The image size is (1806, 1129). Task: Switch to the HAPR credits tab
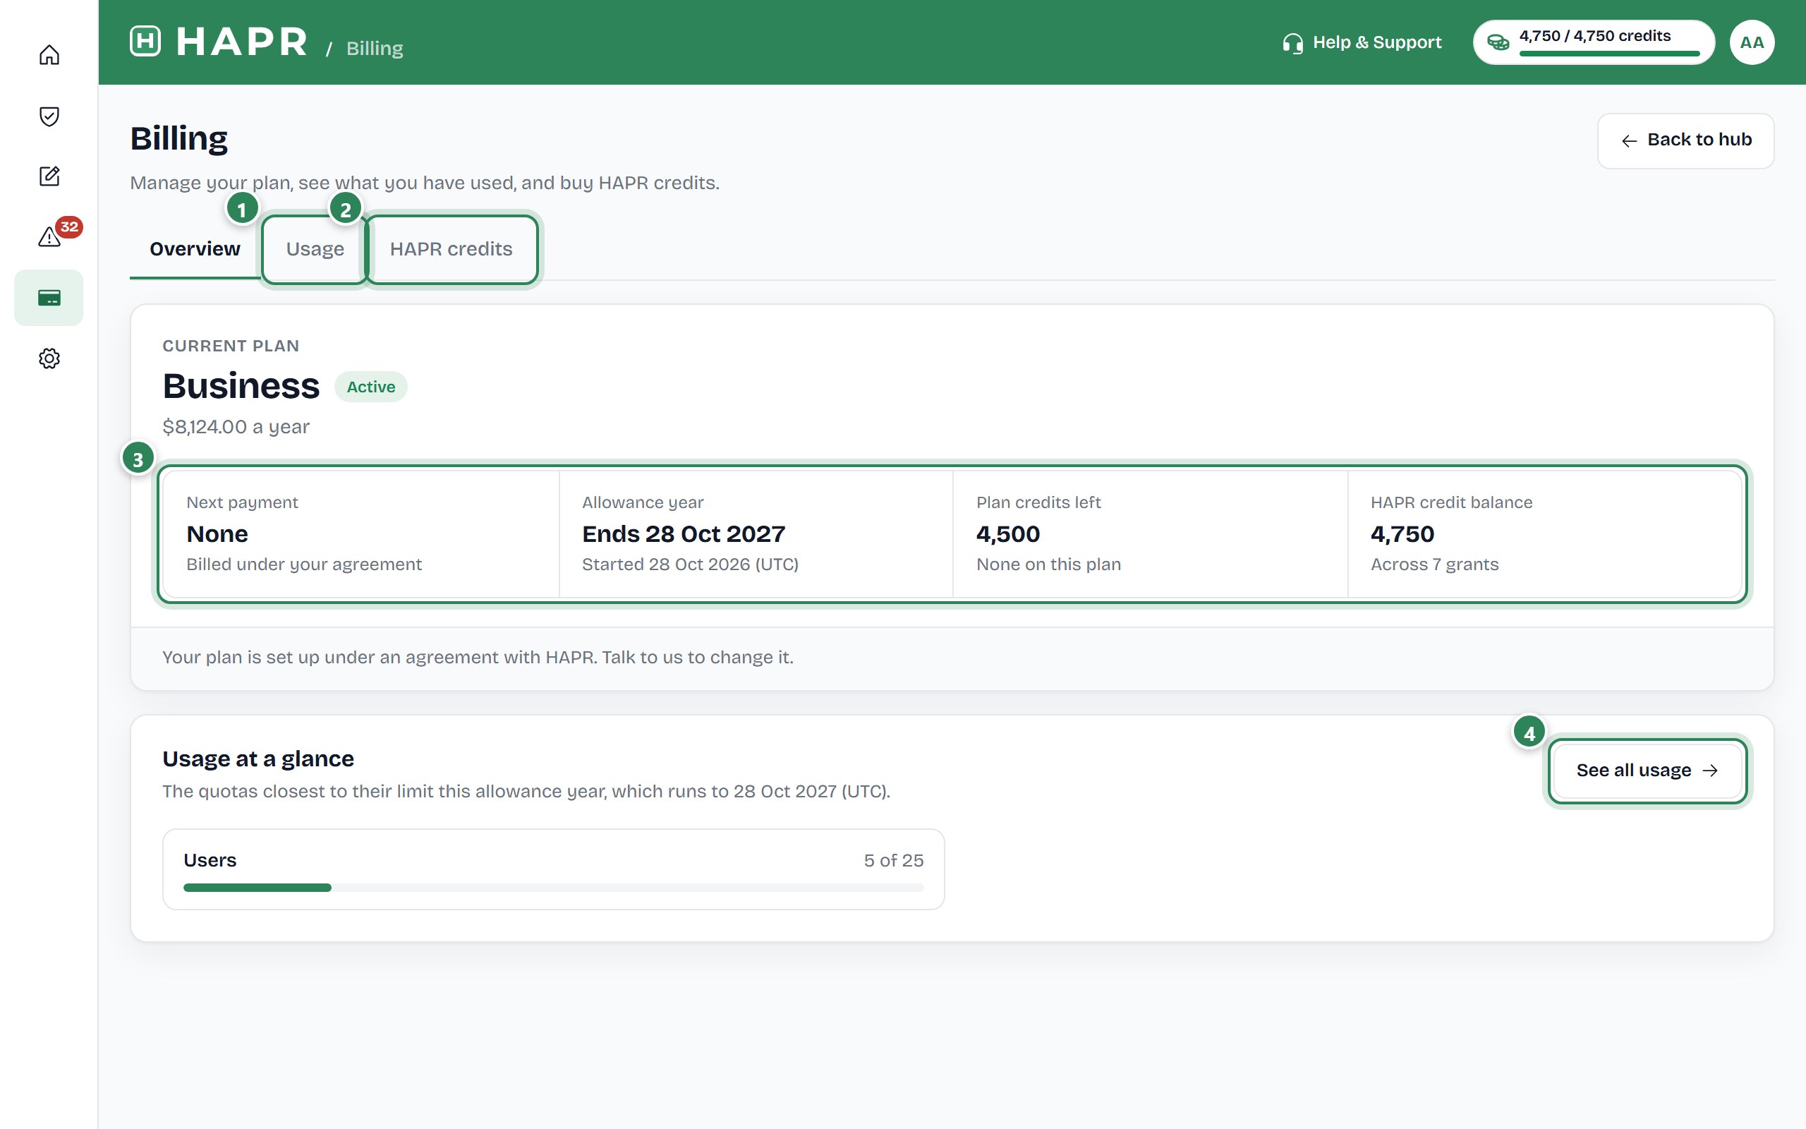pos(451,249)
